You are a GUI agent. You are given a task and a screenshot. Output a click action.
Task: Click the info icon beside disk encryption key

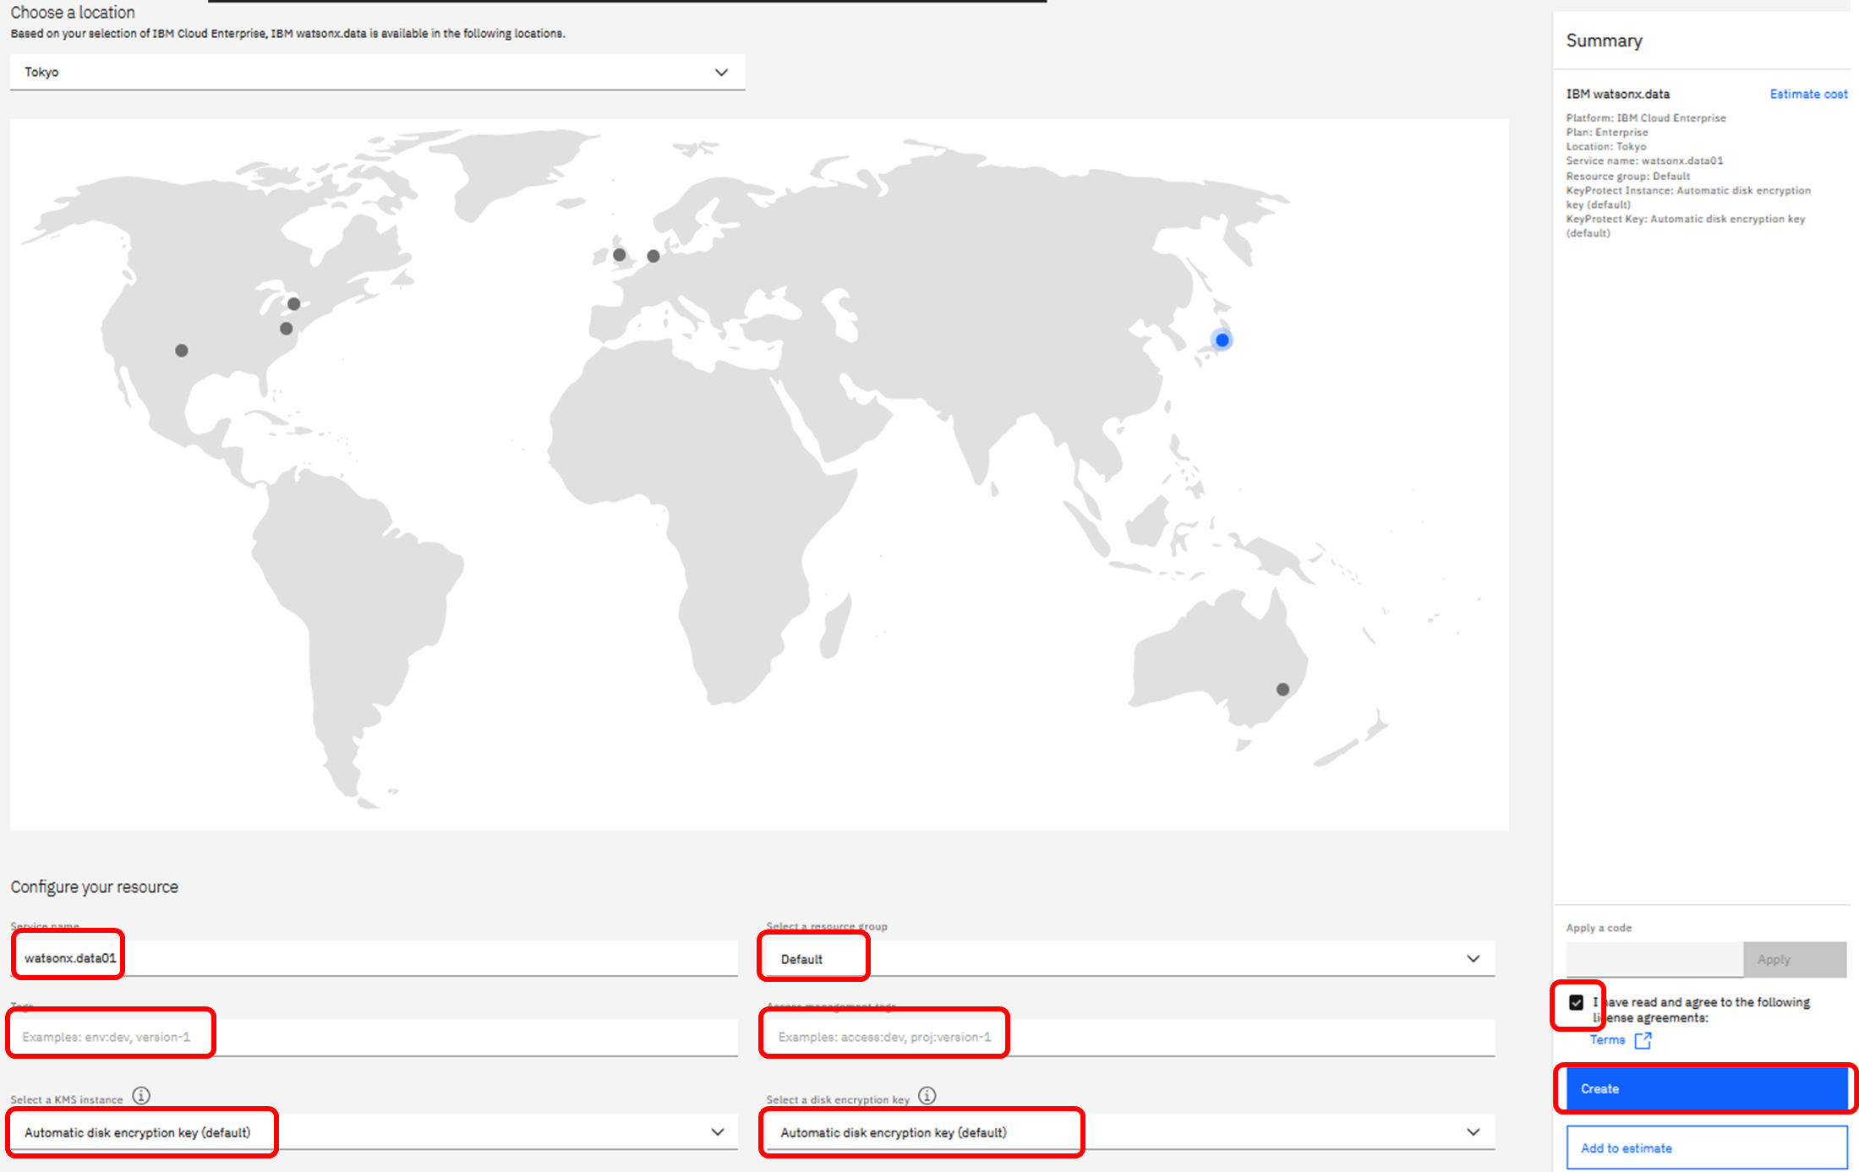927,1096
